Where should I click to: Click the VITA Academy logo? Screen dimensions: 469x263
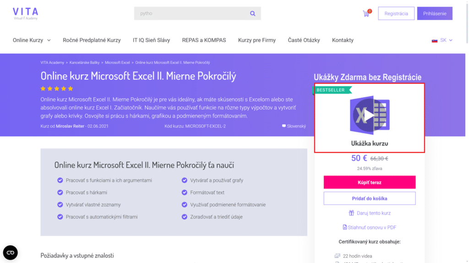[25, 13]
